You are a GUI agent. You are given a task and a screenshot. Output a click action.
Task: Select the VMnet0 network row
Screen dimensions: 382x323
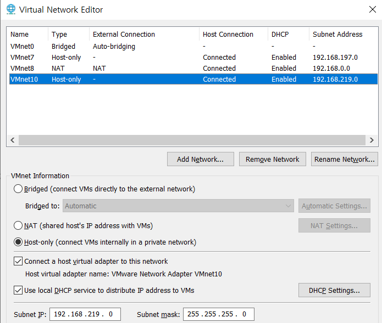(x=193, y=46)
